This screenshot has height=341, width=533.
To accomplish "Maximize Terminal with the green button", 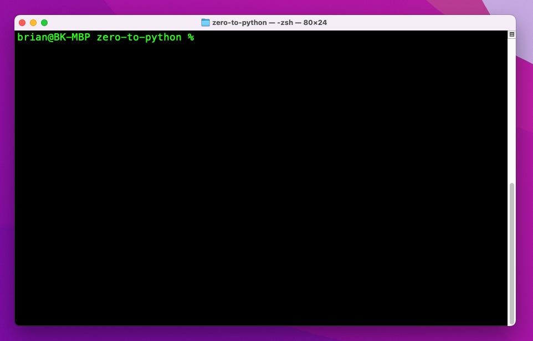I will 44,23.
